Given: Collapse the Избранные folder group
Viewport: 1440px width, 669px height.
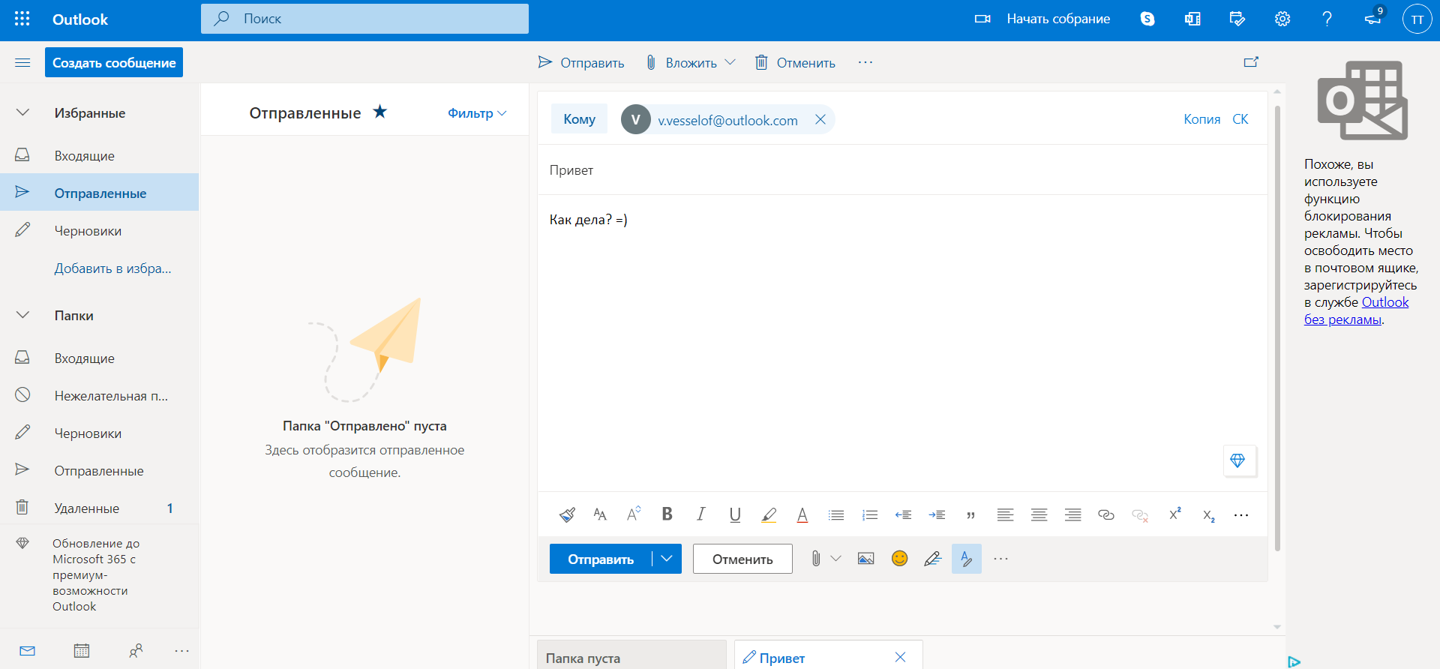Looking at the screenshot, I should point(23,113).
